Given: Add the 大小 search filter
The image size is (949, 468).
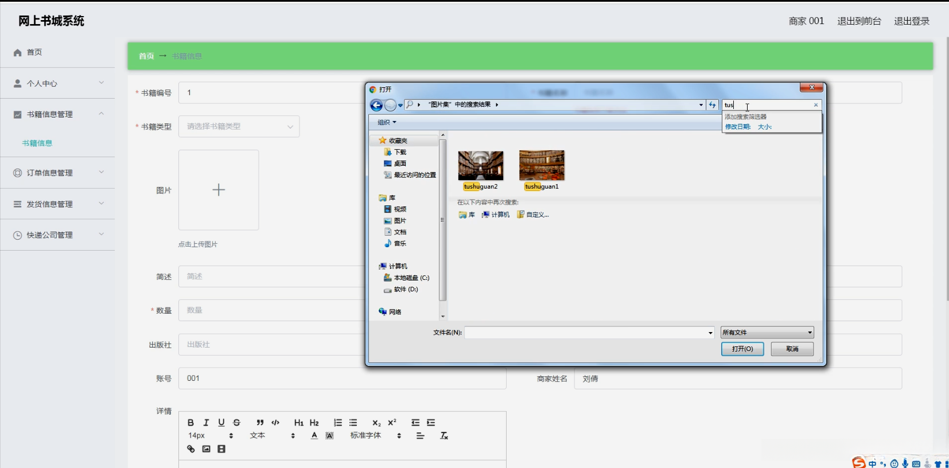Looking at the screenshot, I should (x=765, y=127).
